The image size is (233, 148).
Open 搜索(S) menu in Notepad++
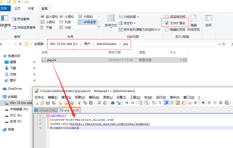[66, 97]
